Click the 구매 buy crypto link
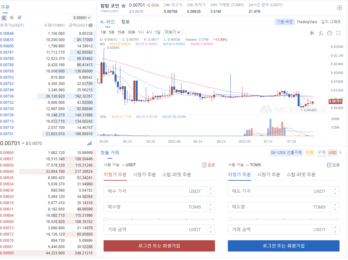348x260 pixels. pyautogui.click(x=321, y=152)
